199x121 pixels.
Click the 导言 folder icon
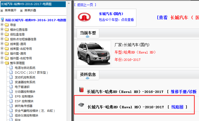[x=7, y=25]
